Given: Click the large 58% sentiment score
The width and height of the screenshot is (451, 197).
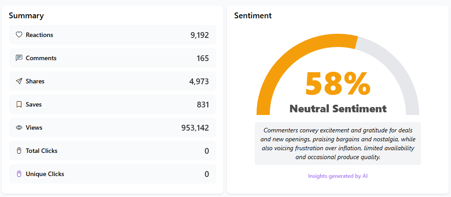Looking at the screenshot, I should (x=337, y=84).
